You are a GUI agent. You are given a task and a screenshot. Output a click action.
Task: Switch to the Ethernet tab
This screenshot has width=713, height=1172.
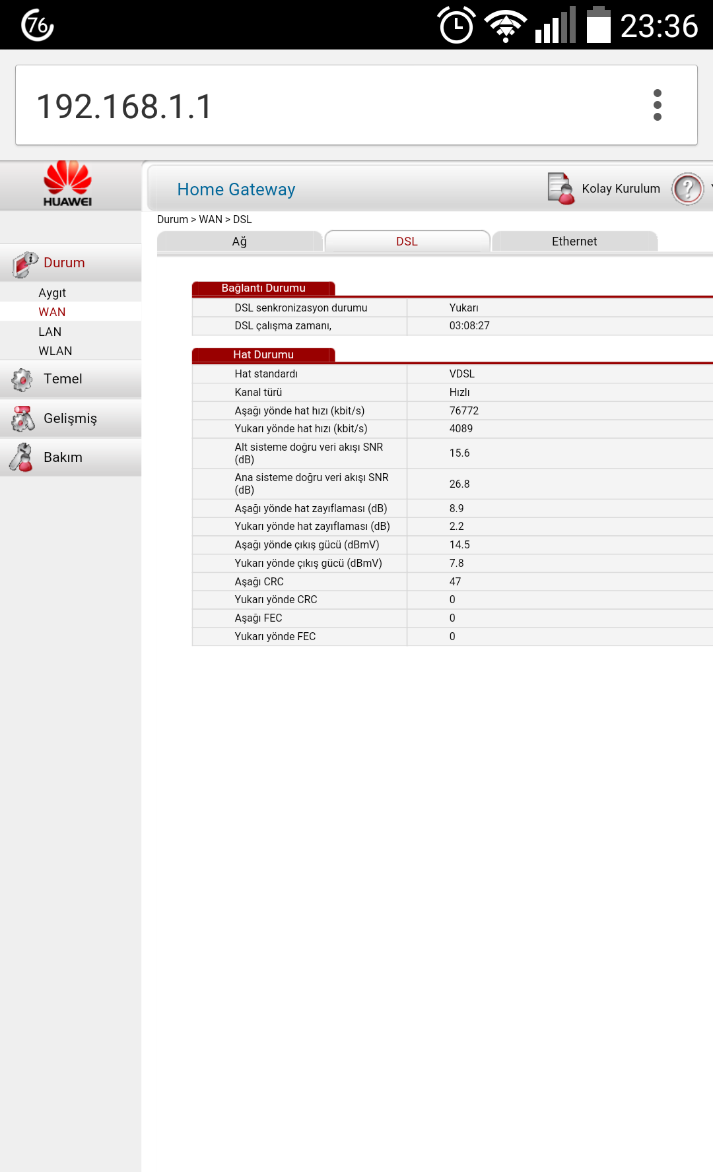(x=574, y=242)
